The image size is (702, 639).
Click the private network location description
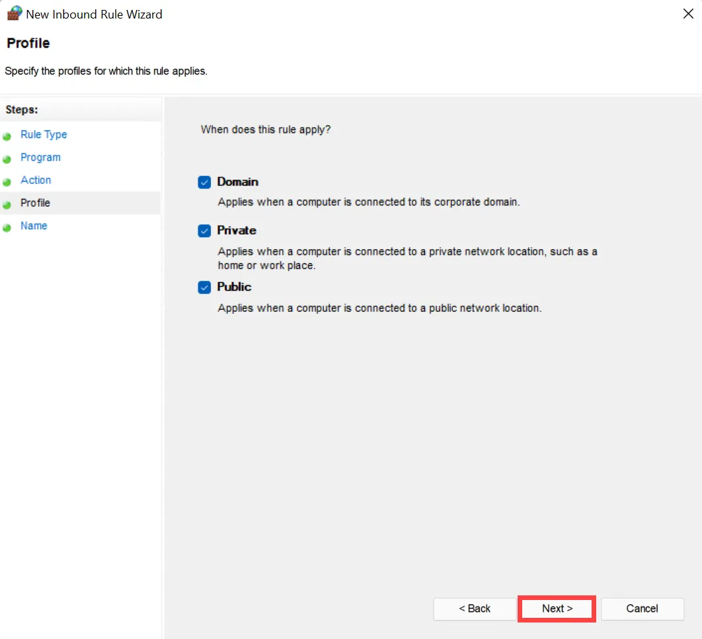pyautogui.click(x=407, y=258)
